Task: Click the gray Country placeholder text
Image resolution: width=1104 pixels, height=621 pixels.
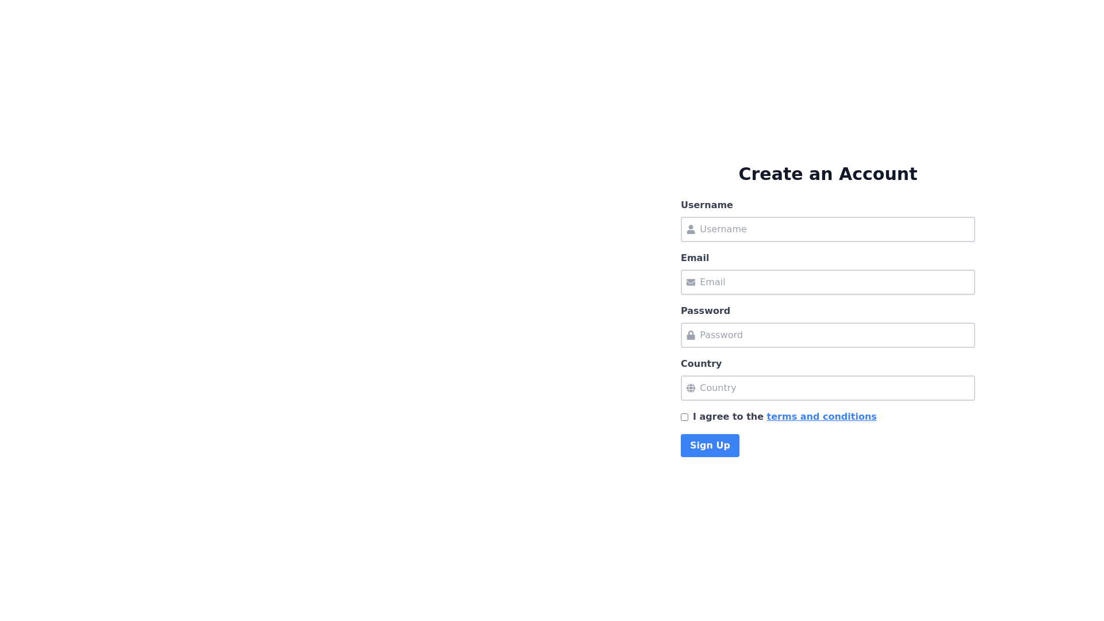Action: coord(718,388)
